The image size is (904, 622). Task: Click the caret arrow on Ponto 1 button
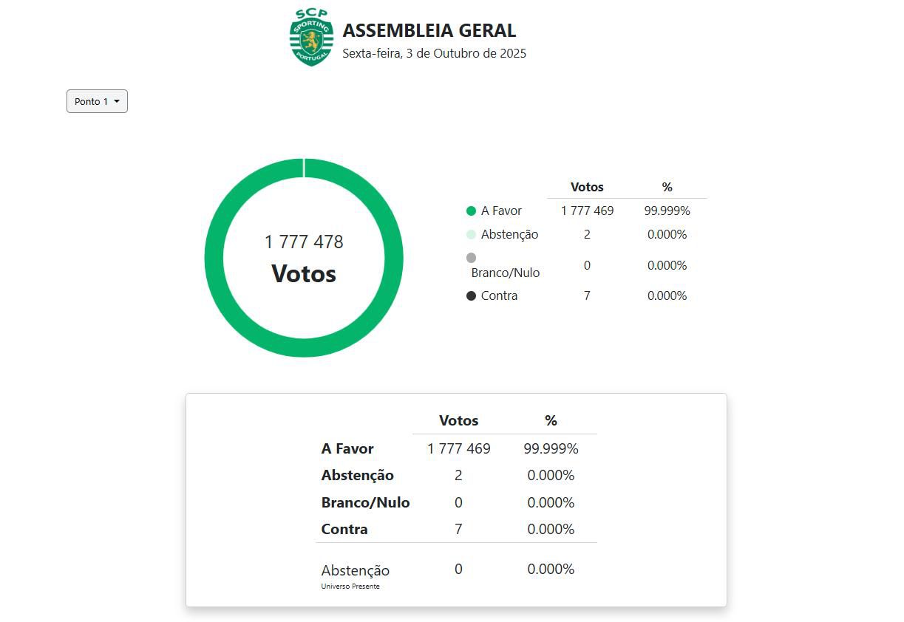pos(117,102)
